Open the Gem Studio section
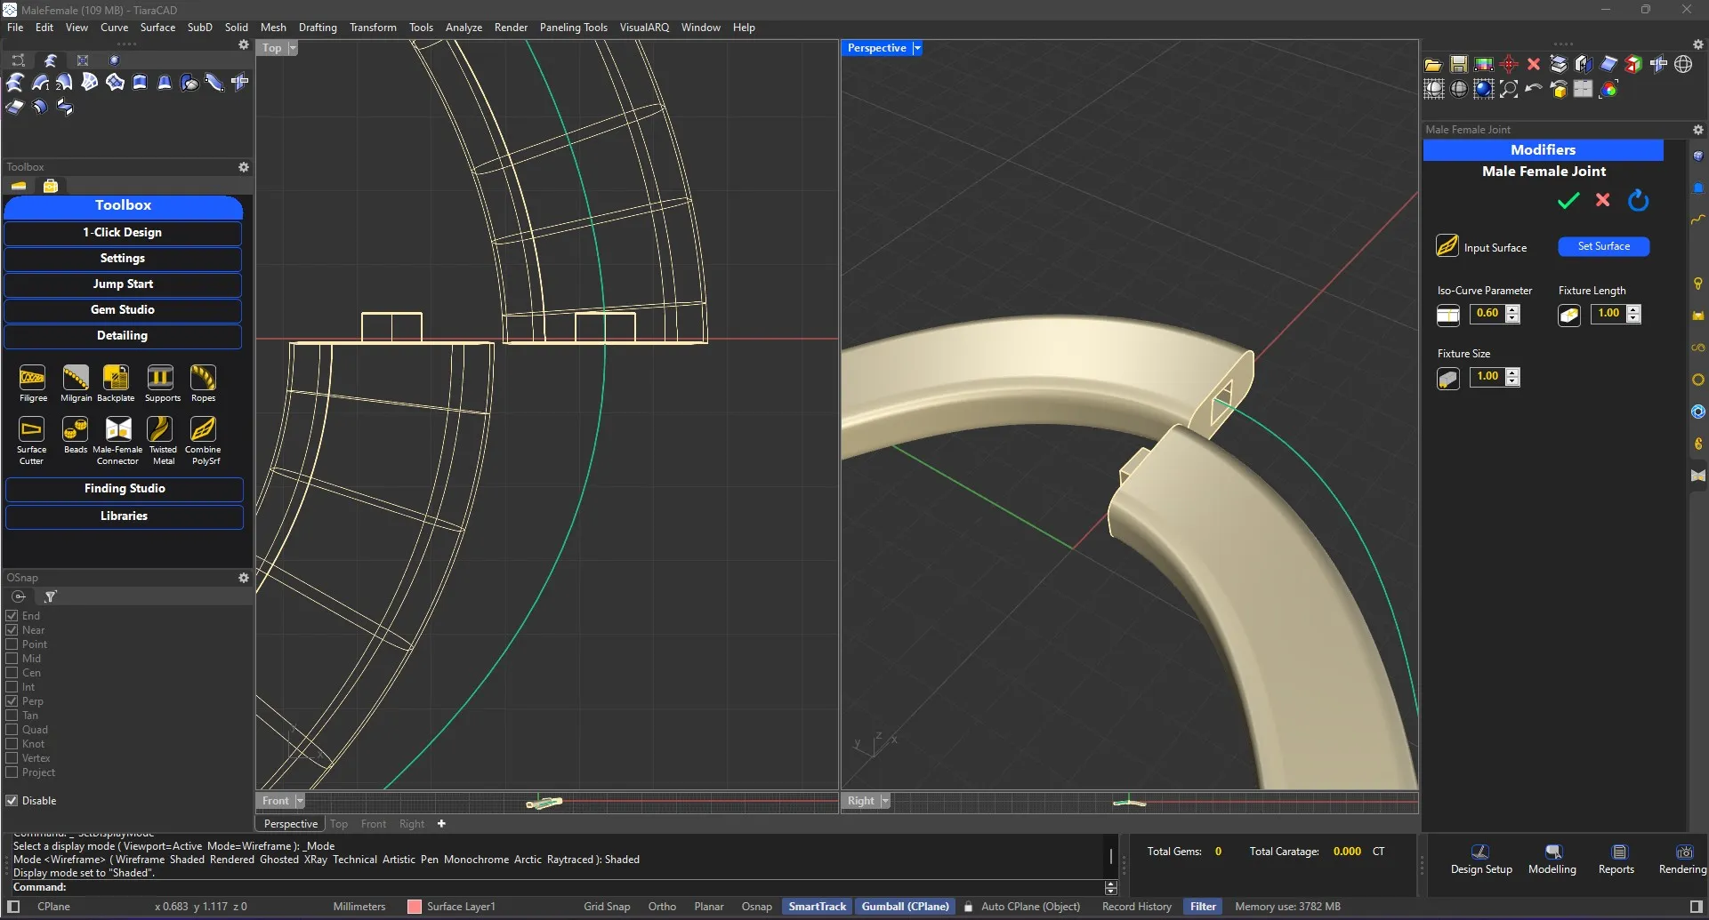 [123, 310]
